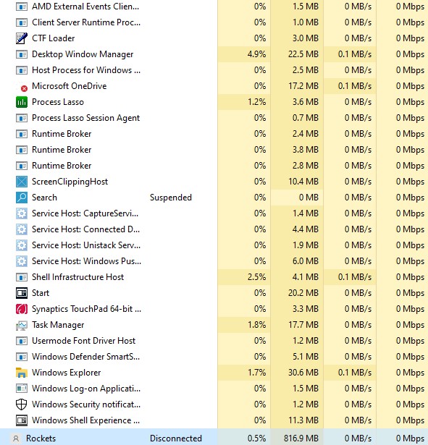Select the Search magnifier icon
428x445 pixels.
point(22,198)
